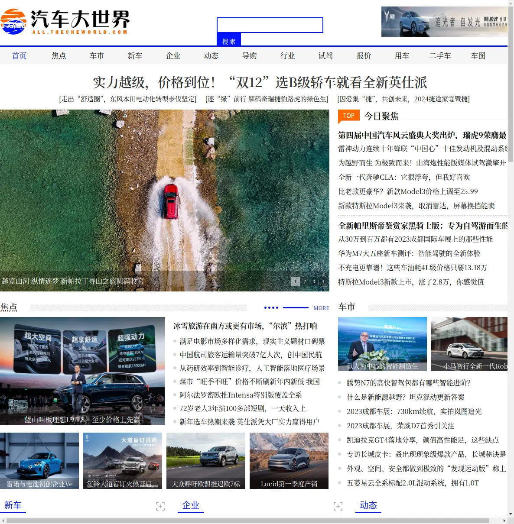The image size is (514, 524).
Task: Click the expand icon beside 企业 section
Action: (338, 506)
